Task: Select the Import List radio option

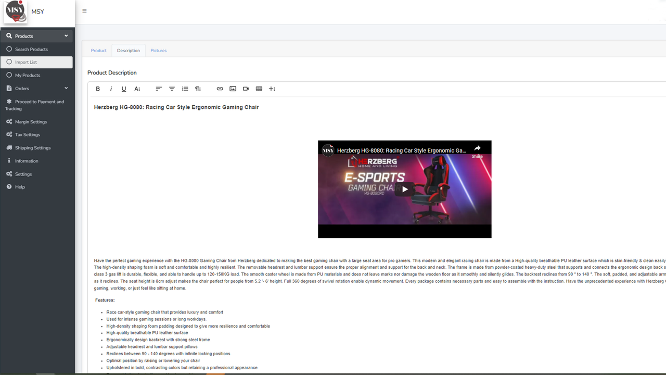Action: coord(9,62)
